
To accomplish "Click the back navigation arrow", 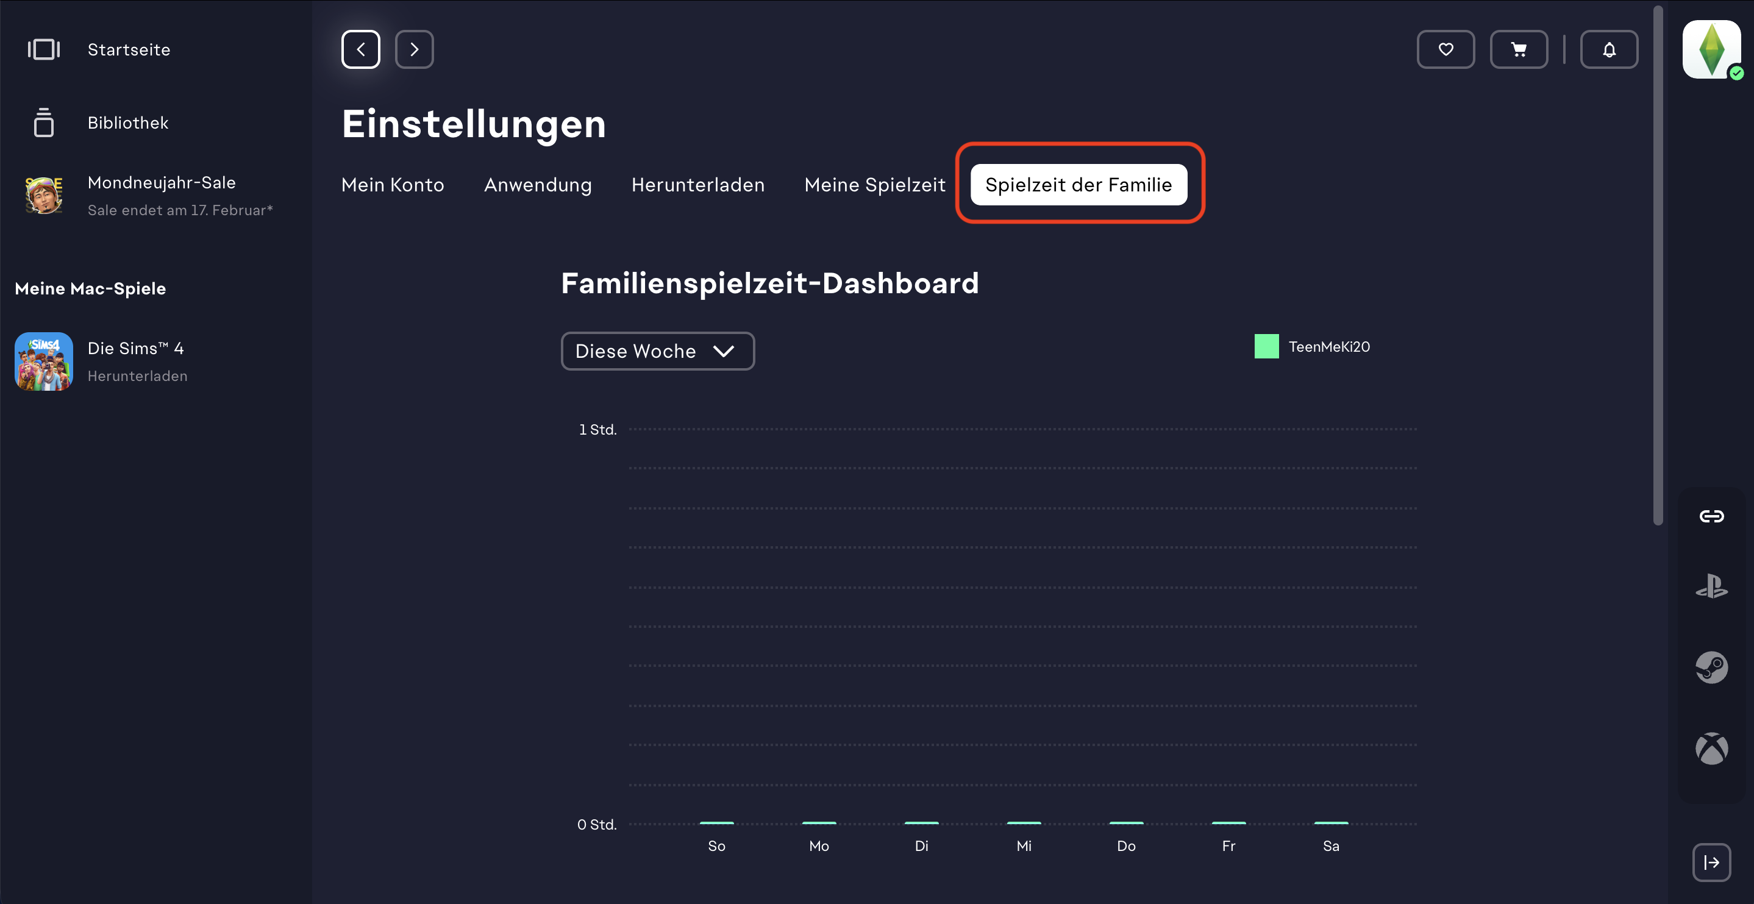I will tap(360, 49).
